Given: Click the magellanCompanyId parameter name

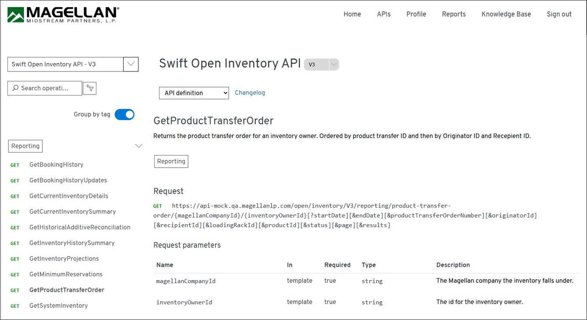Looking at the screenshot, I should point(186,281).
